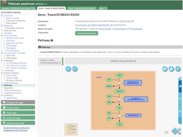Click the download diagram icon
The width and height of the screenshot is (183, 137).
click(171, 69)
